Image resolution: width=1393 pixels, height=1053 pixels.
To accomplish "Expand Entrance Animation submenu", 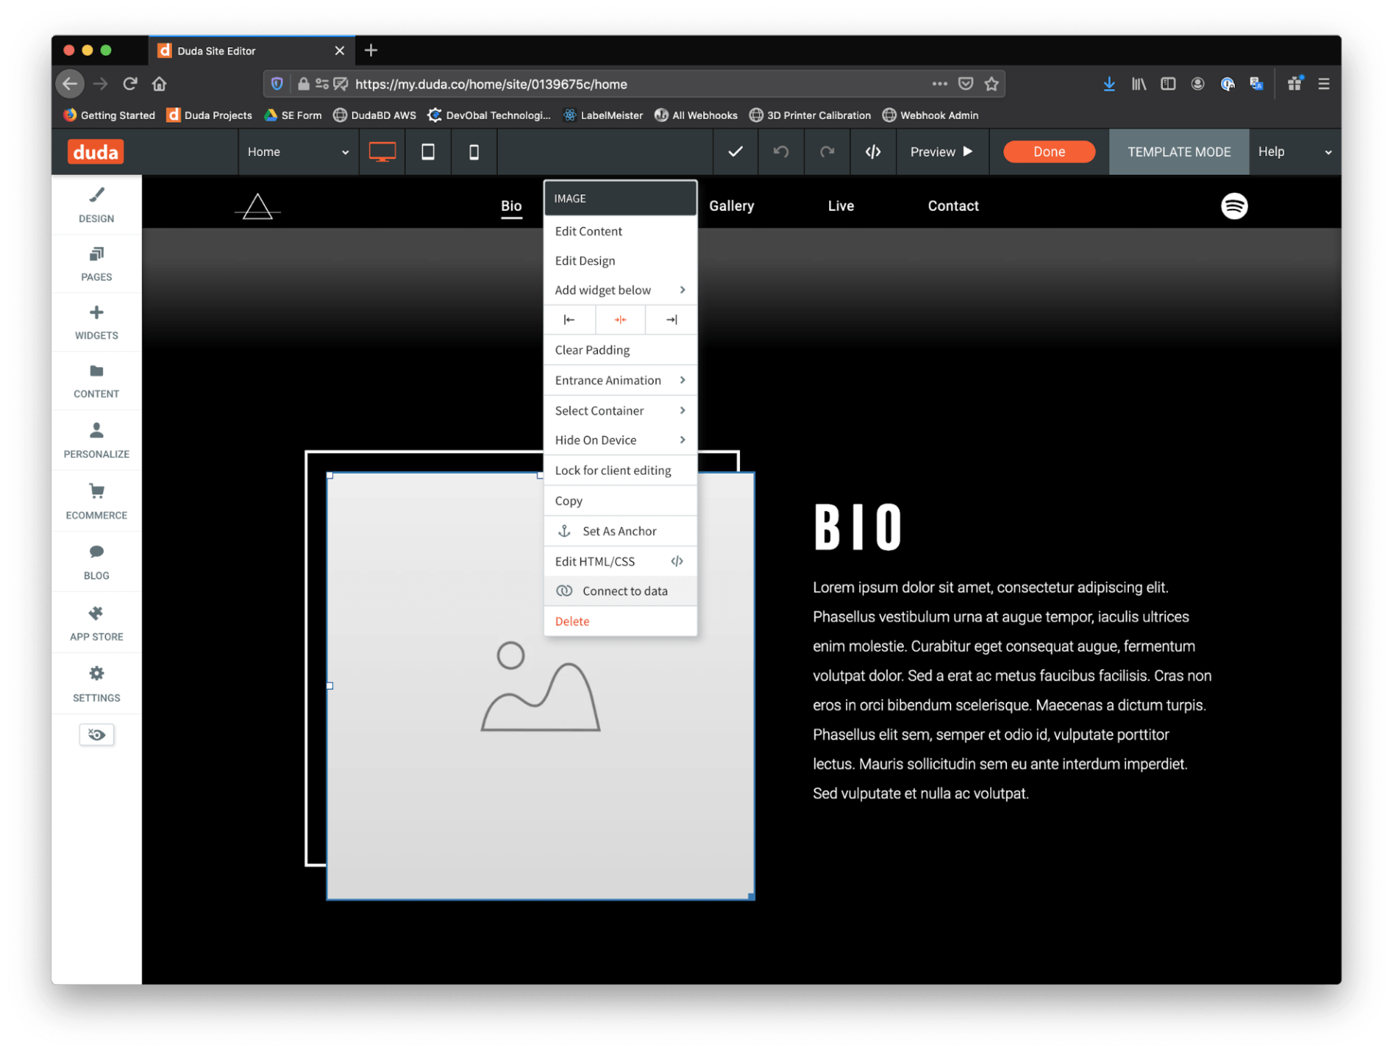I will click(620, 380).
